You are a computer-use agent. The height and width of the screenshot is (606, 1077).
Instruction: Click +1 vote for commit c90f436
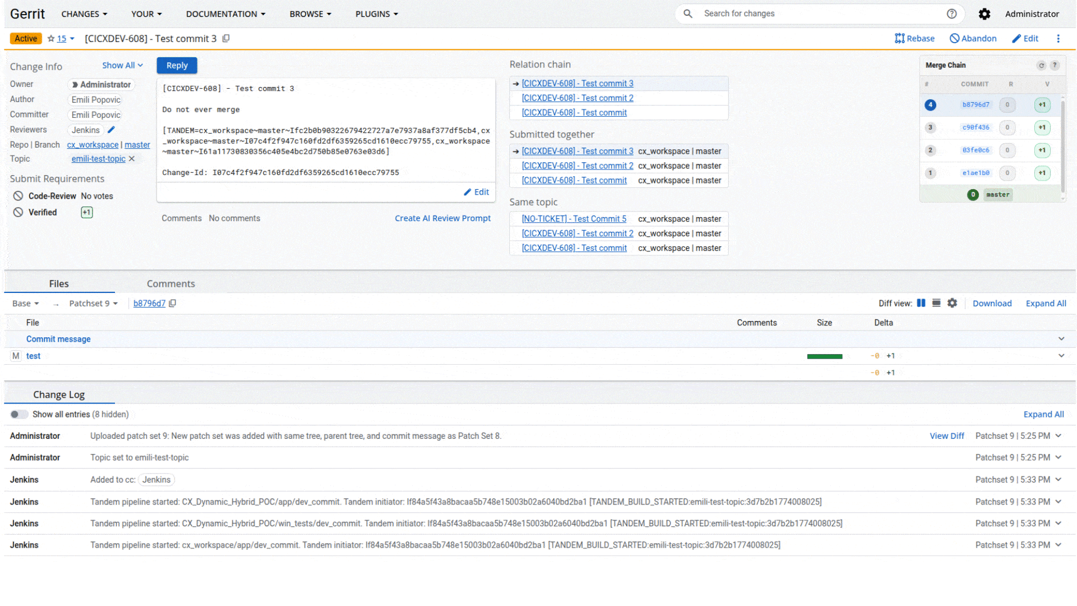[x=1042, y=127]
